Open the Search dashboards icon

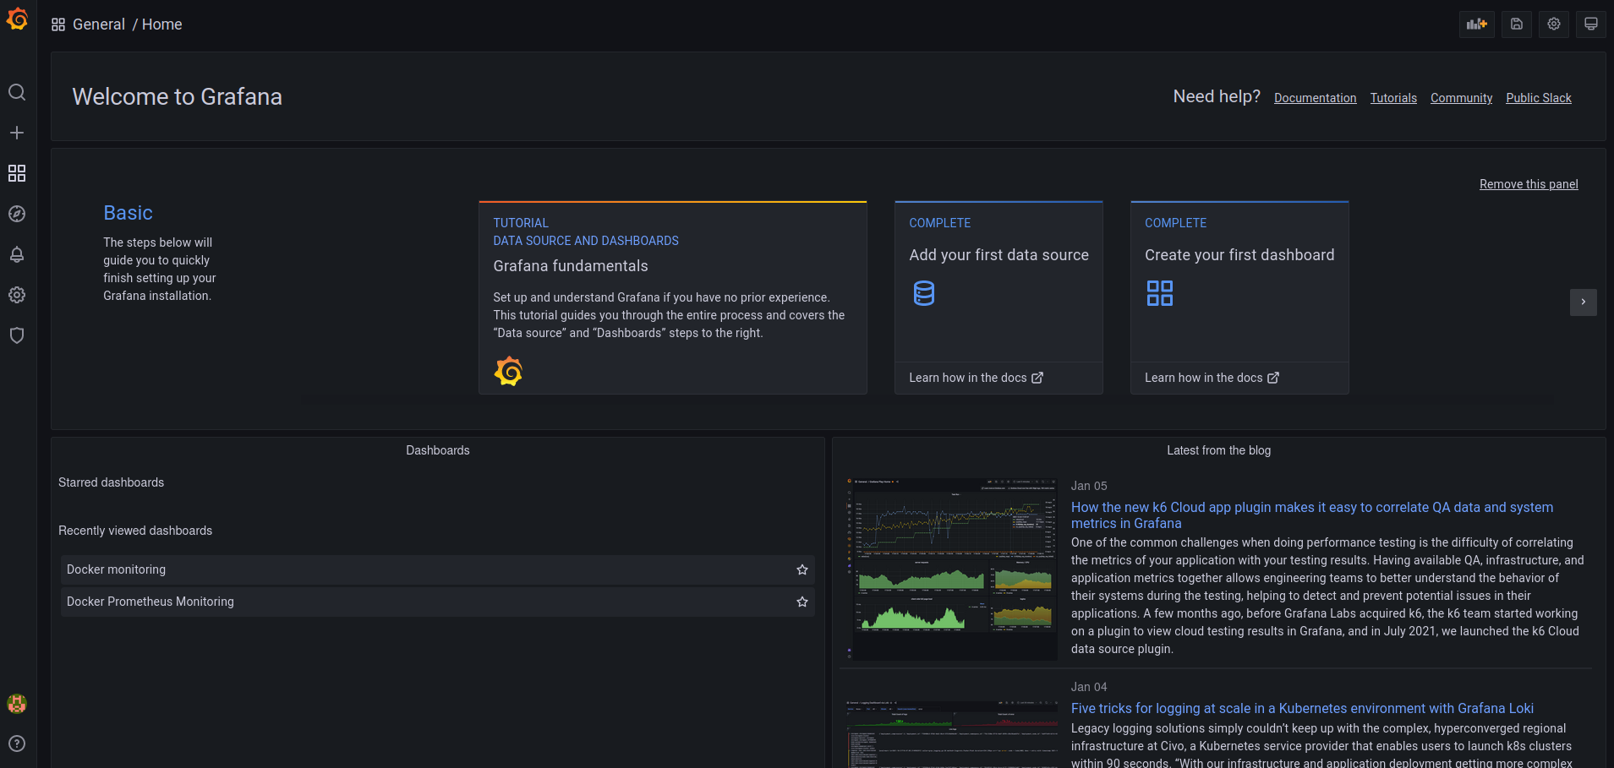(x=17, y=92)
